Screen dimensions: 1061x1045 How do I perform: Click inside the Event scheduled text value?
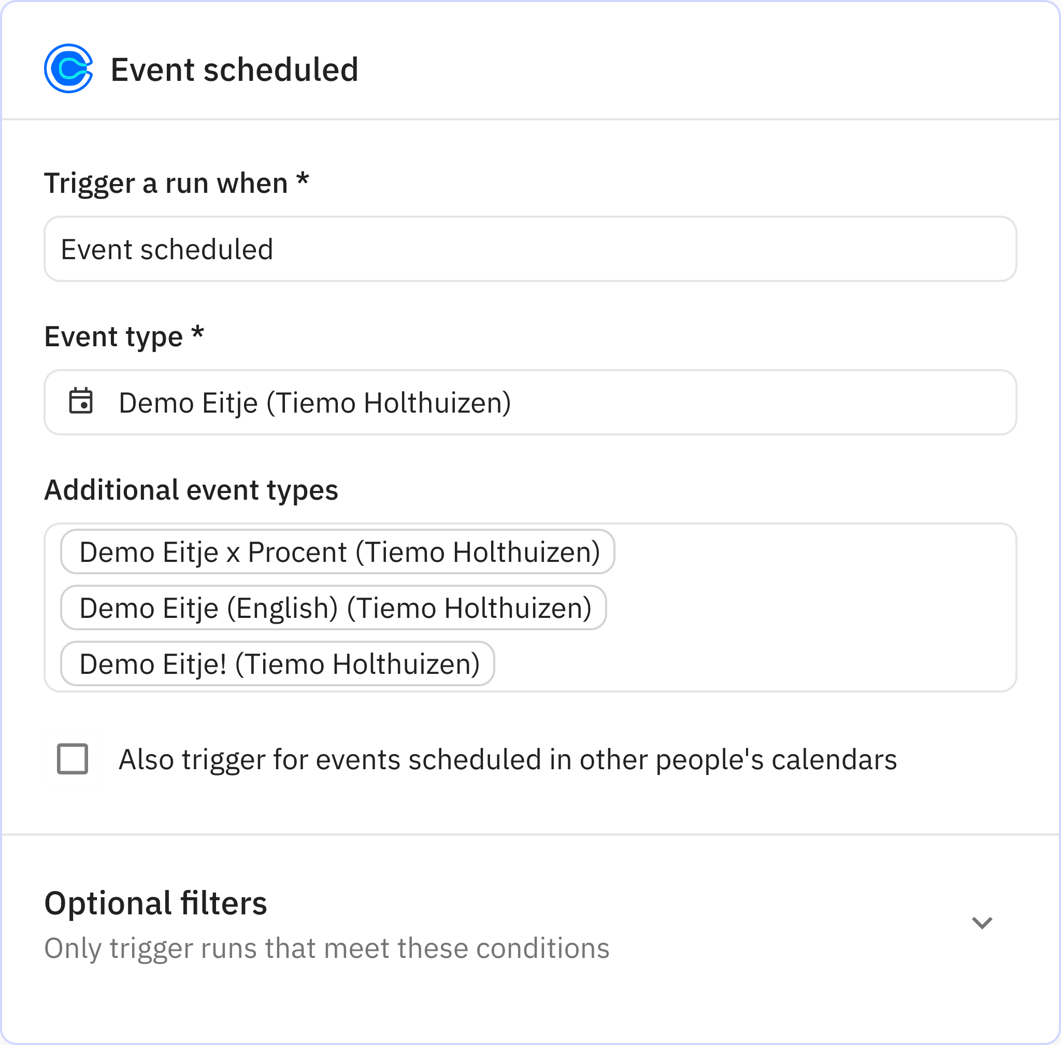coord(167,249)
